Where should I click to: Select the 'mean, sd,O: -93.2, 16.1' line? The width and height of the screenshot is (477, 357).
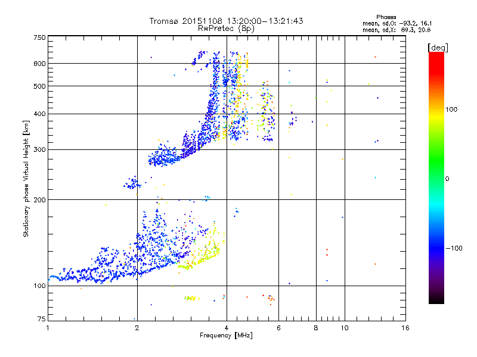[397, 23]
